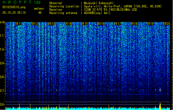
Task: Click the 0.7 kHz axis label
Action: [x=2, y=91]
